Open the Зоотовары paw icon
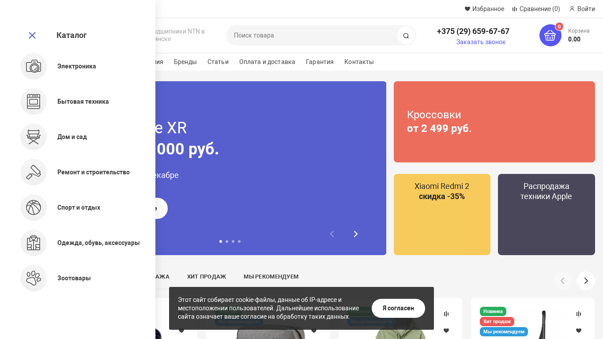Image resolution: width=603 pixels, height=339 pixels. click(34, 278)
